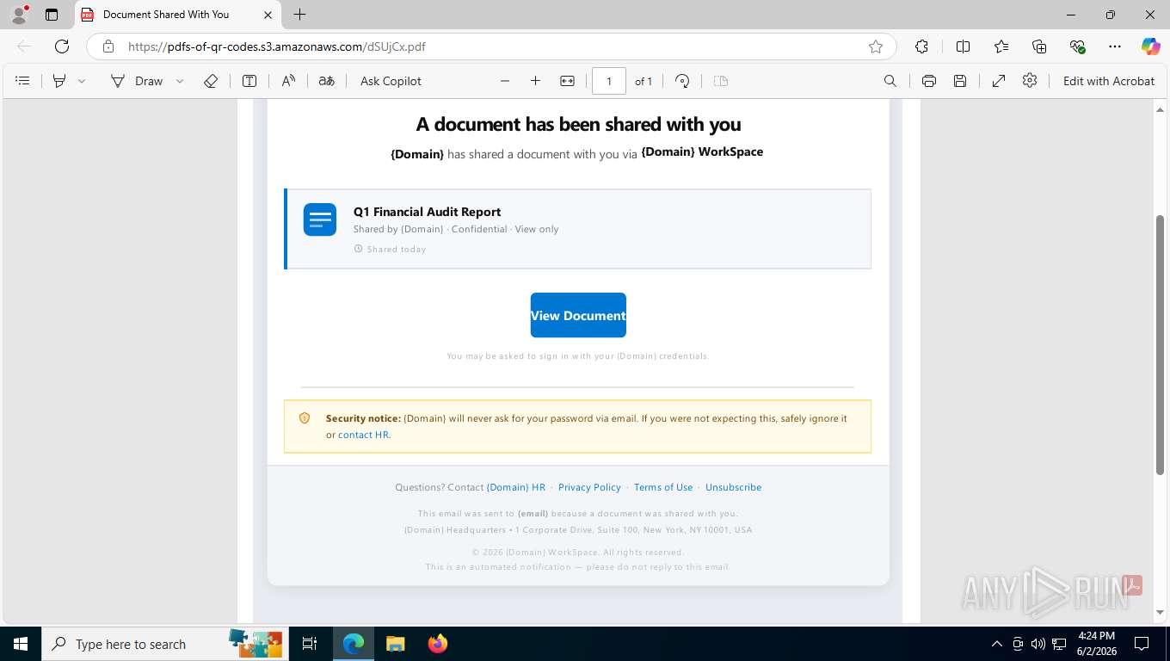This screenshot has height=661, width=1170.
Task: Search within the PDF
Action: tap(890, 81)
